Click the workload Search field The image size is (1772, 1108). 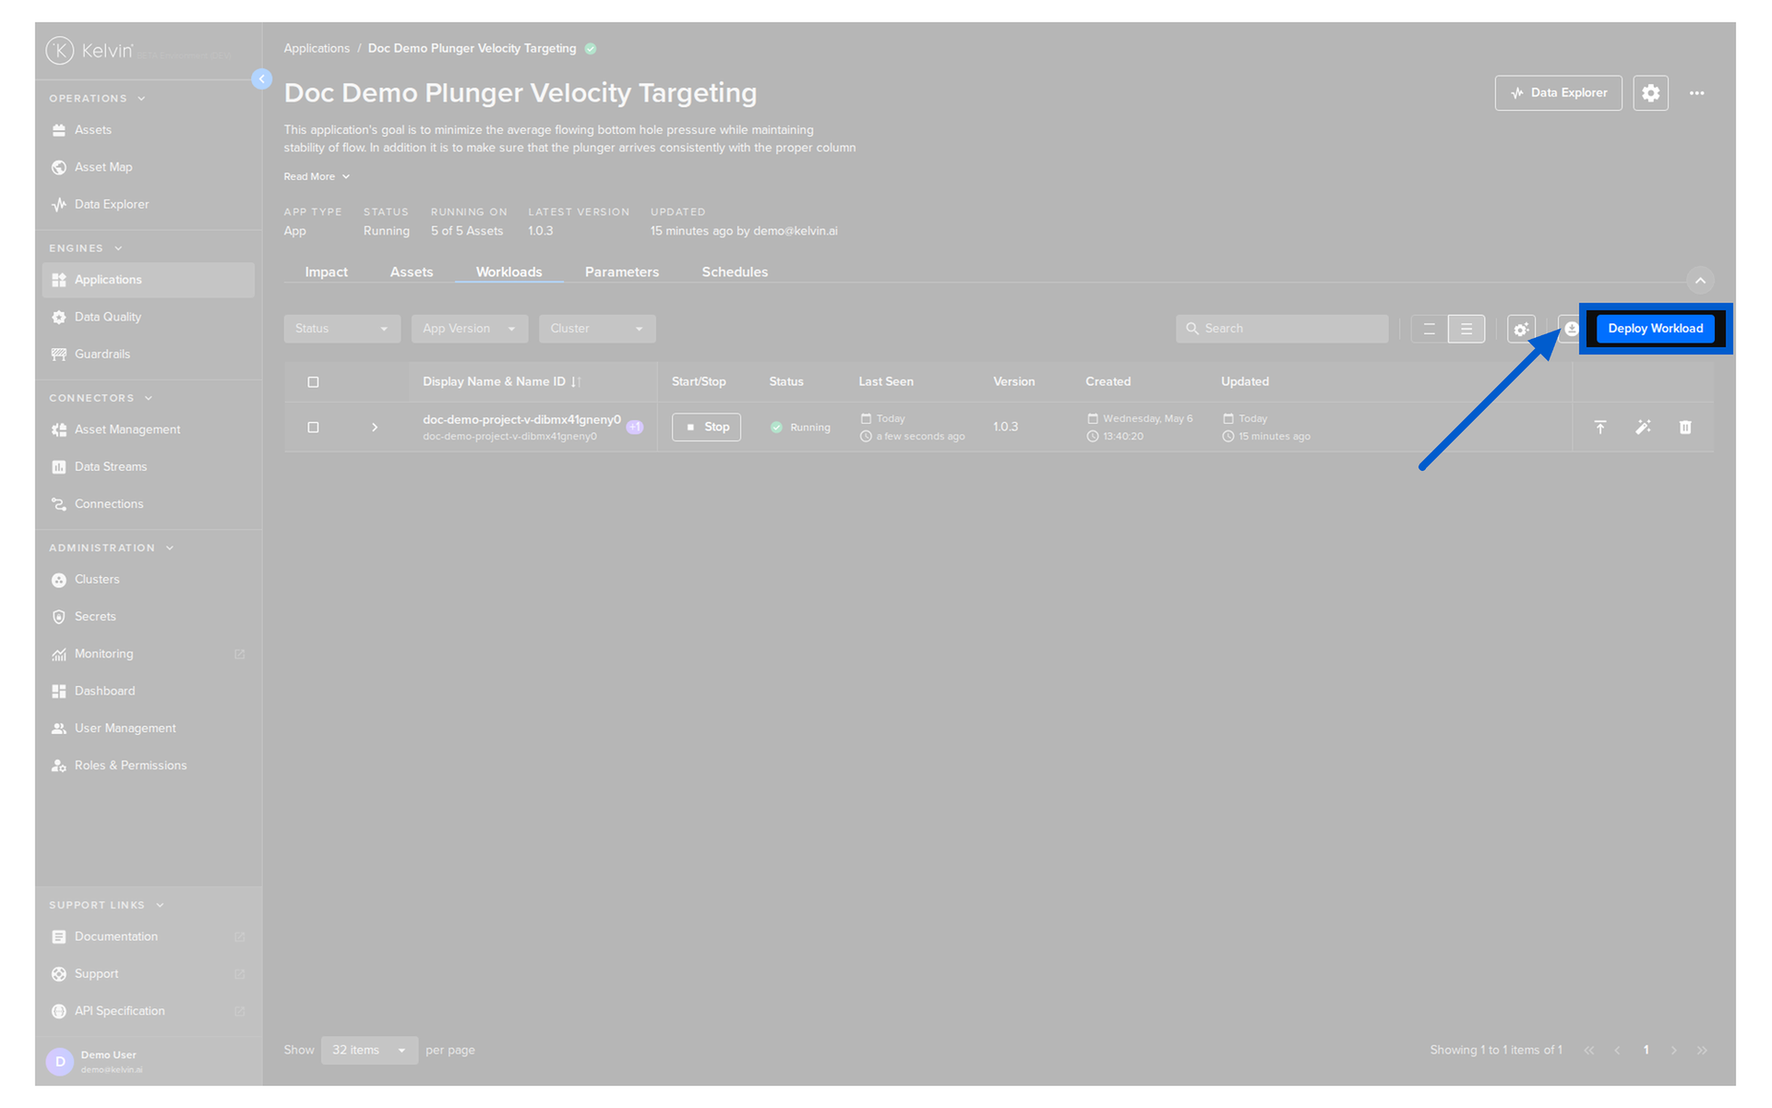click(1281, 329)
